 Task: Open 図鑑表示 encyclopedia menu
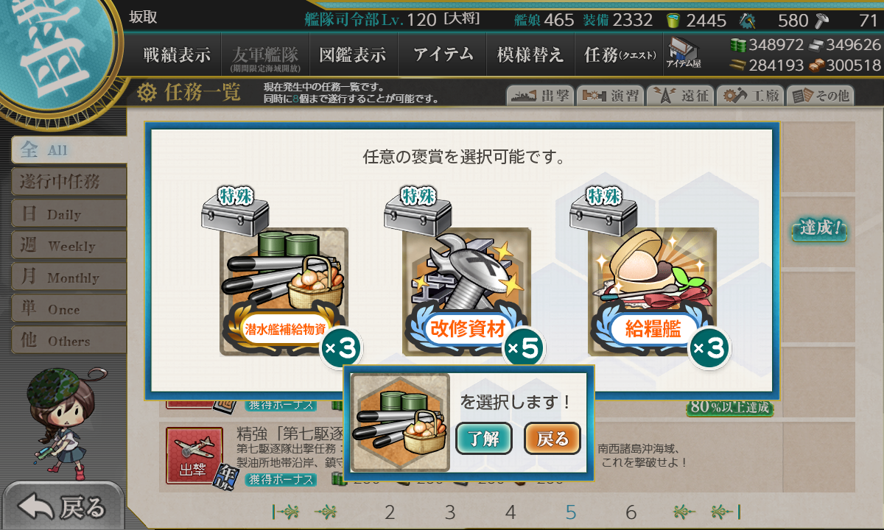[352, 54]
